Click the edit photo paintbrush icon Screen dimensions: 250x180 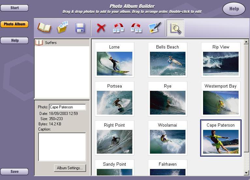pos(154,28)
